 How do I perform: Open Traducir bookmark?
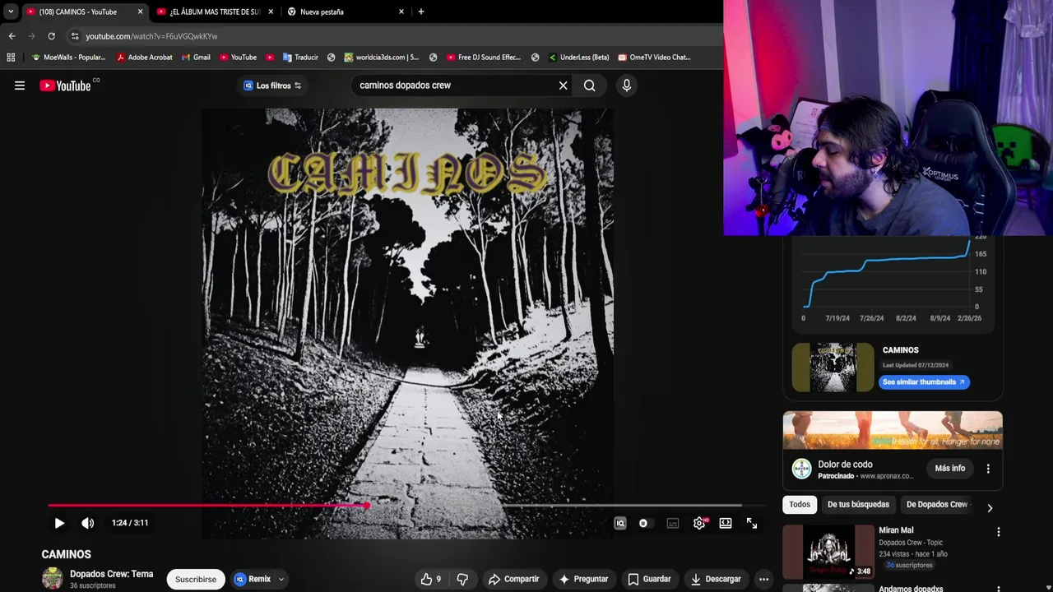click(x=300, y=58)
